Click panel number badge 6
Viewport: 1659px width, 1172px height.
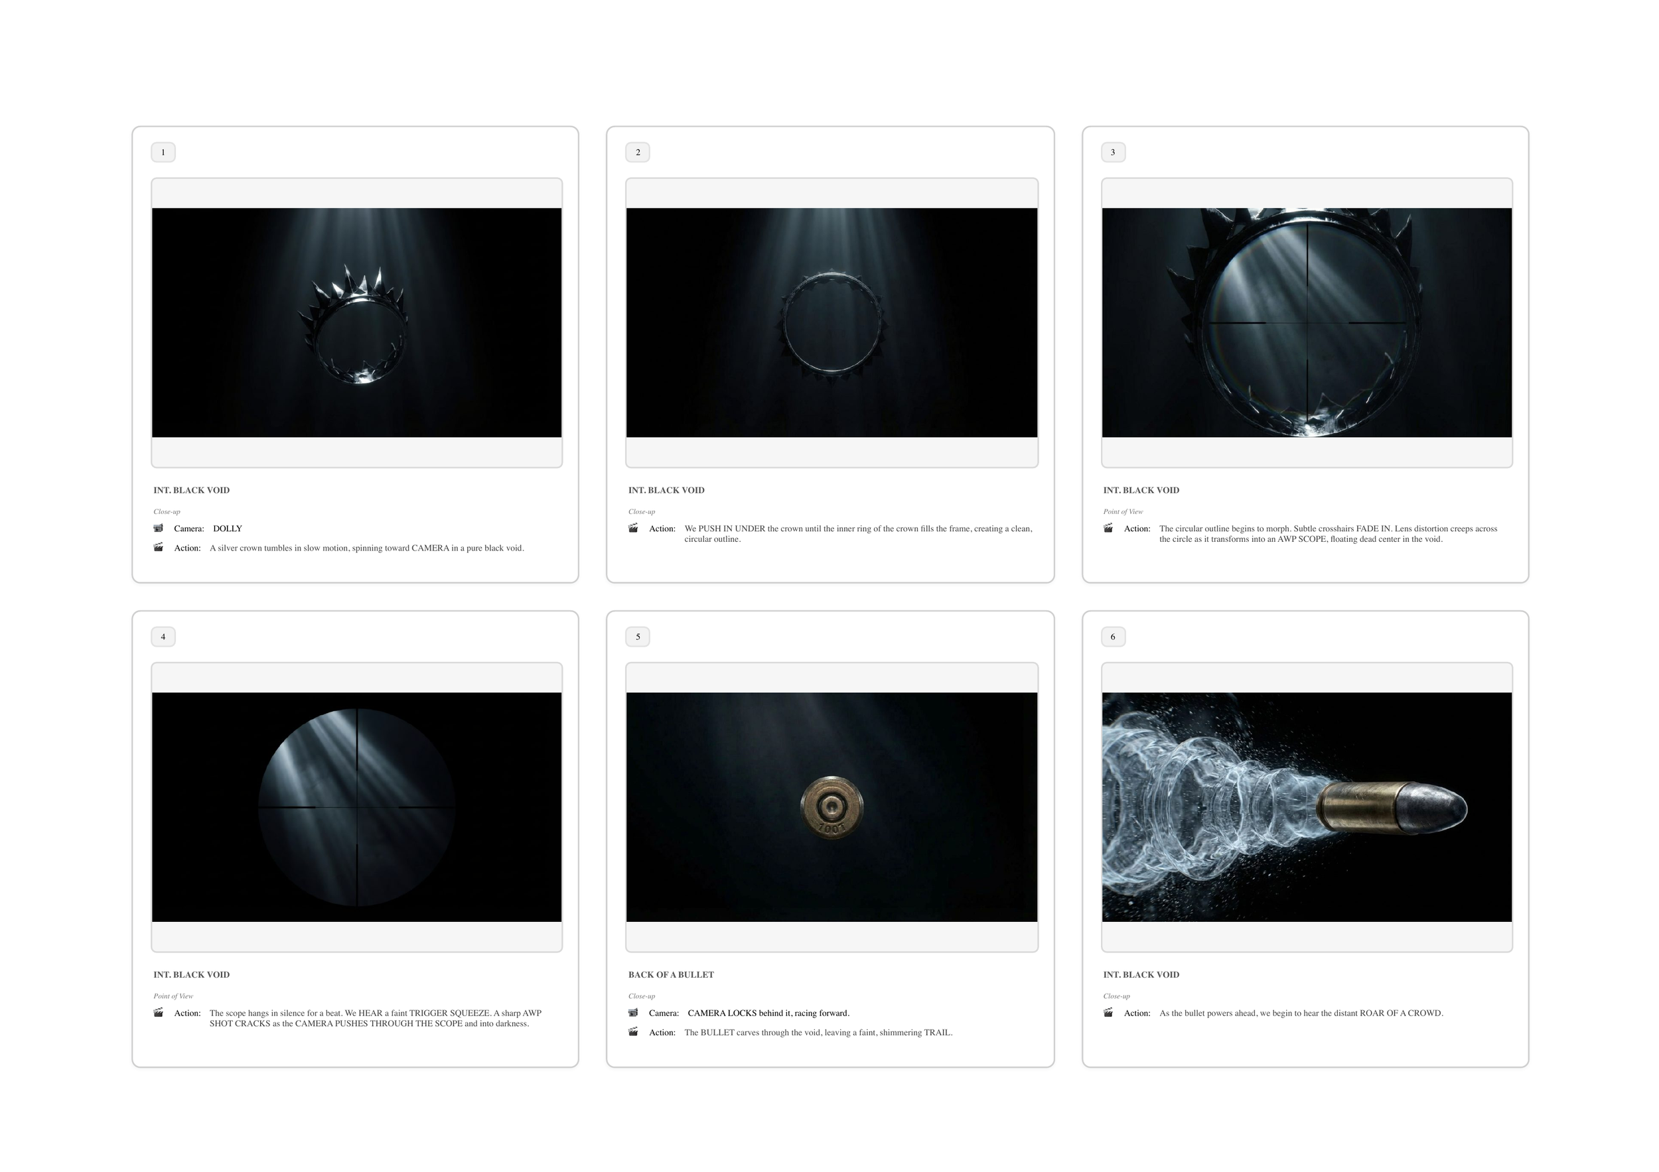[1114, 637]
